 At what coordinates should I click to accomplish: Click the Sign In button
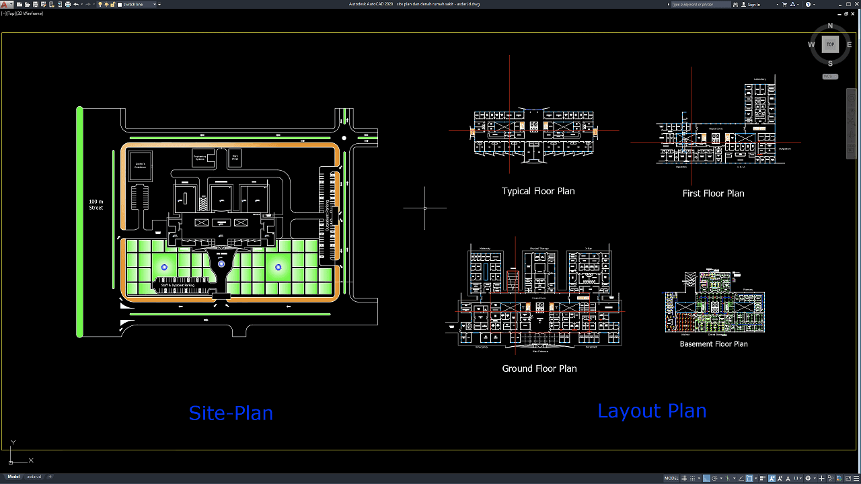751,4
